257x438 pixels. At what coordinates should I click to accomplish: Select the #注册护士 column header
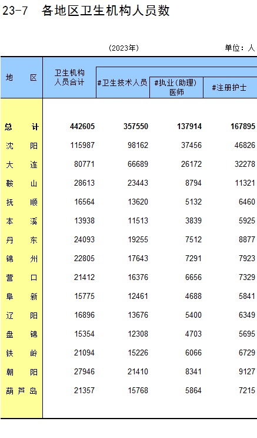tap(230, 87)
